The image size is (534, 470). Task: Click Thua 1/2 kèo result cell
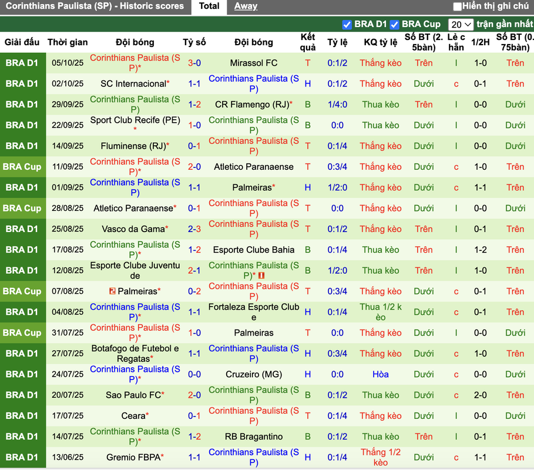381,312
